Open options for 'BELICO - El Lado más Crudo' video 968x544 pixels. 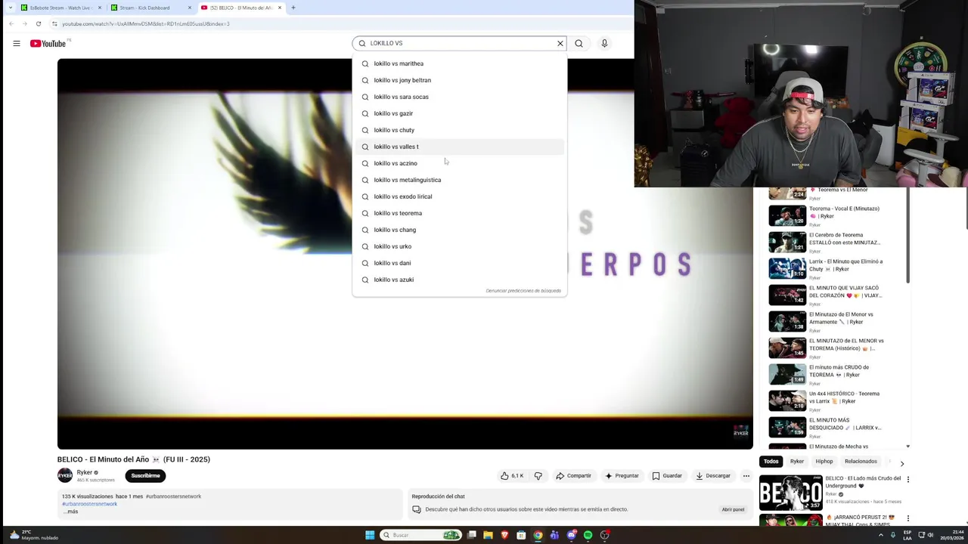(x=908, y=479)
